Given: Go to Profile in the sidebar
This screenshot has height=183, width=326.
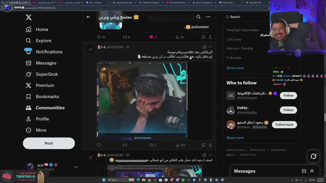Looking at the screenshot, I should click(37, 119).
